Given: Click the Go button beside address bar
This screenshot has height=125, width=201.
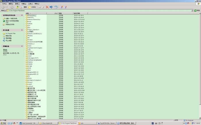Looking at the screenshot, I should coord(197,11).
